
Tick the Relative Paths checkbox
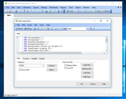65,65
